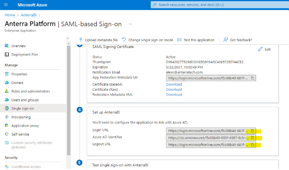Image resolution: width=289 pixels, height=170 pixels.
Task: Open Got feedback? link
Action: [x=241, y=40]
